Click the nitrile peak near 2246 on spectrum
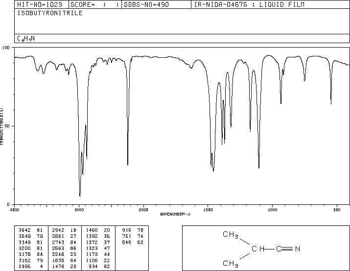350x271 pixels. pyautogui.click(x=128, y=165)
